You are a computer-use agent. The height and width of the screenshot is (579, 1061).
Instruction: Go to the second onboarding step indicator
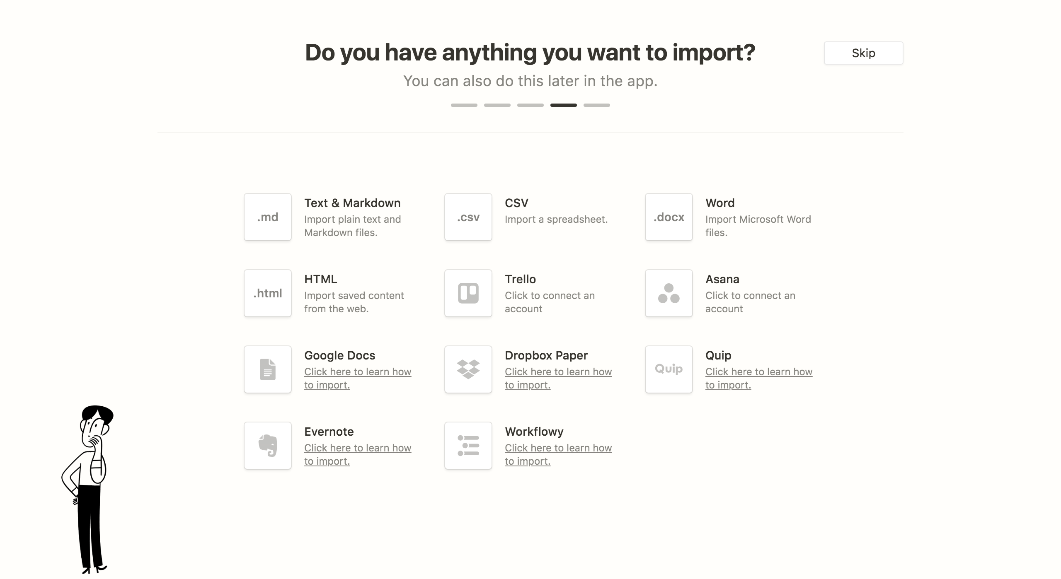click(x=497, y=105)
